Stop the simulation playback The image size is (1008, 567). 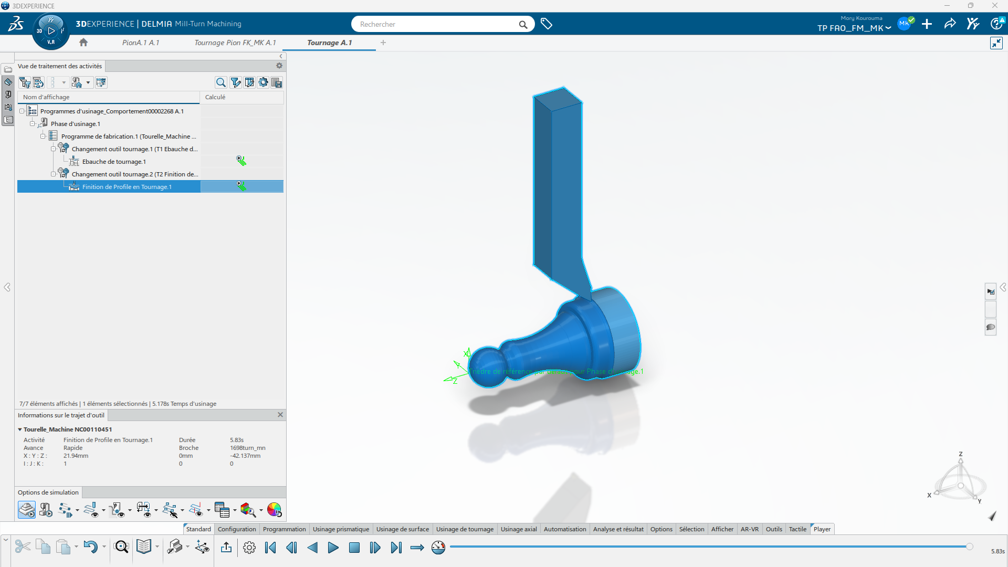tap(354, 548)
